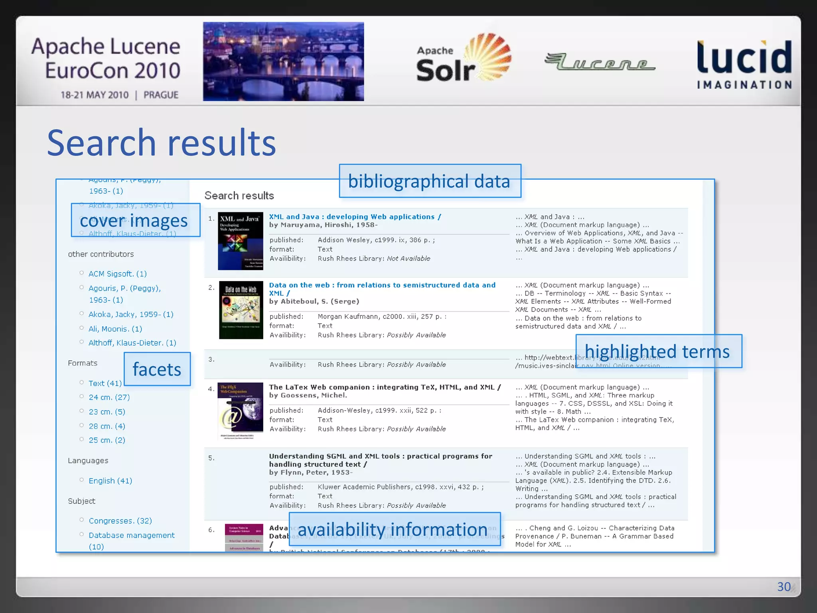Click the Lucene logo

coord(599,61)
